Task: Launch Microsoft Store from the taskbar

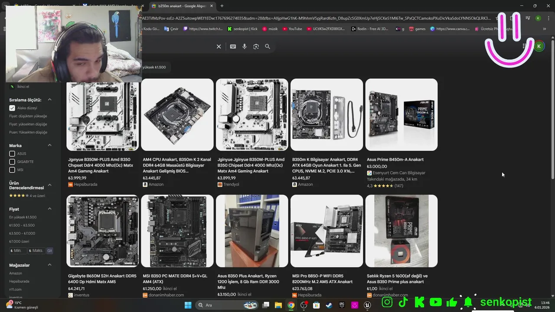Action: 317,305
